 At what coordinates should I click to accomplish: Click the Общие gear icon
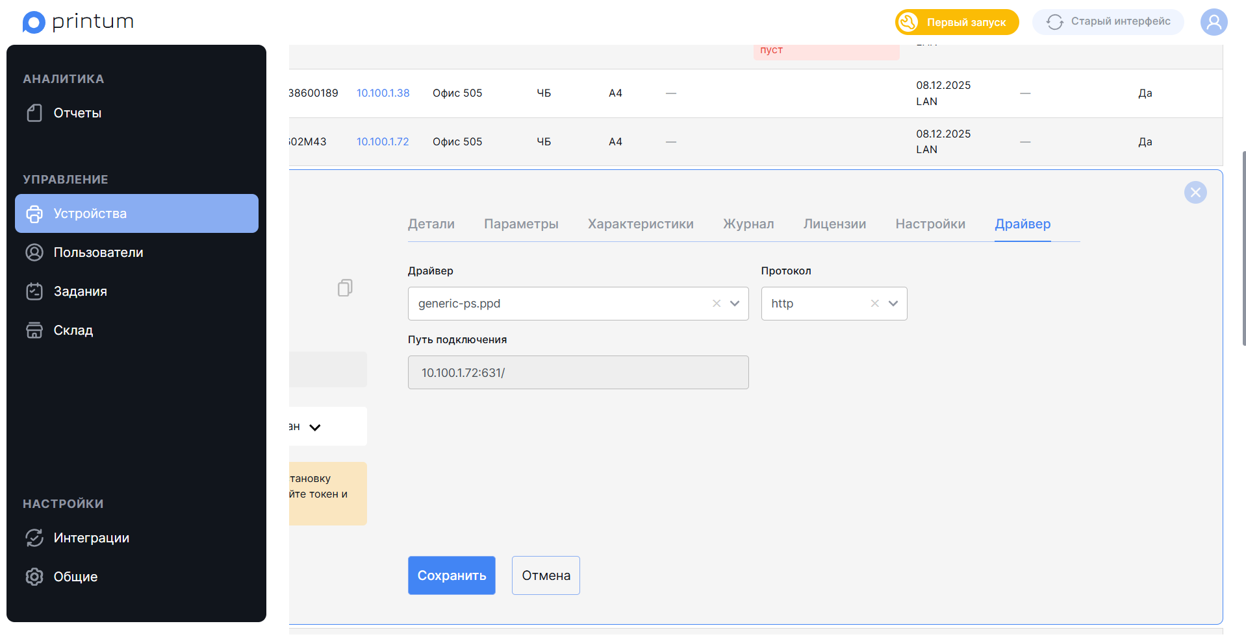[34, 577]
